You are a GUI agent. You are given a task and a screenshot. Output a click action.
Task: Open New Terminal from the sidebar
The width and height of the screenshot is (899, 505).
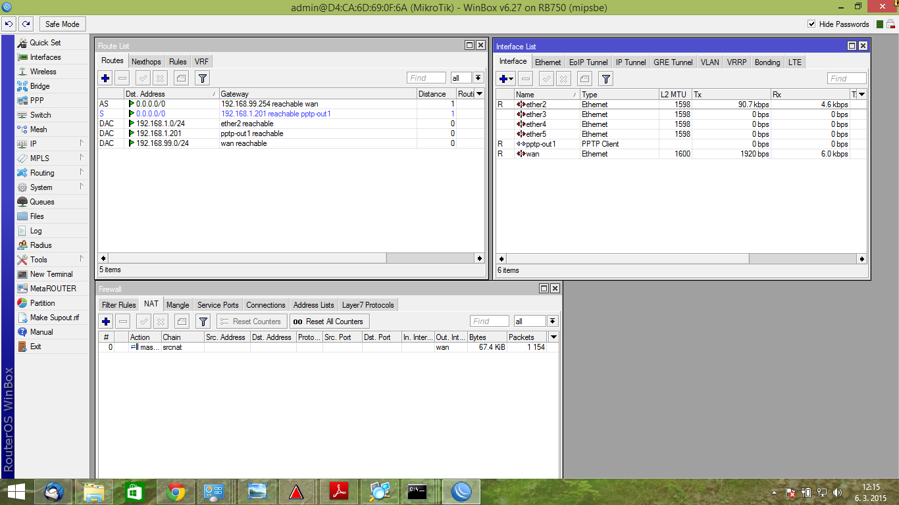pyautogui.click(x=51, y=274)
